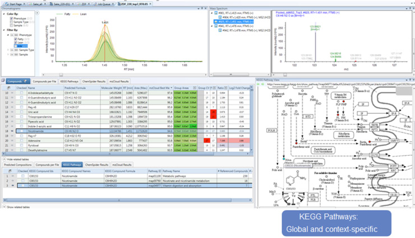Uncheck the Fatty filter checkbox

[16, 39]
